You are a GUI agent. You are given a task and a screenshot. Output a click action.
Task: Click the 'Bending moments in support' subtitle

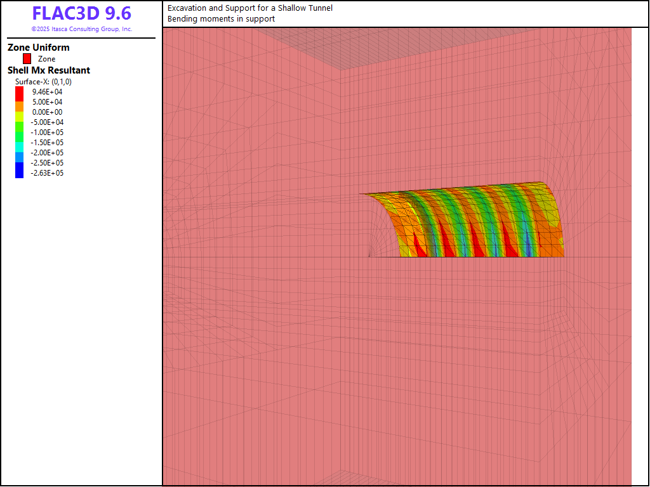[x=221, y=19]
